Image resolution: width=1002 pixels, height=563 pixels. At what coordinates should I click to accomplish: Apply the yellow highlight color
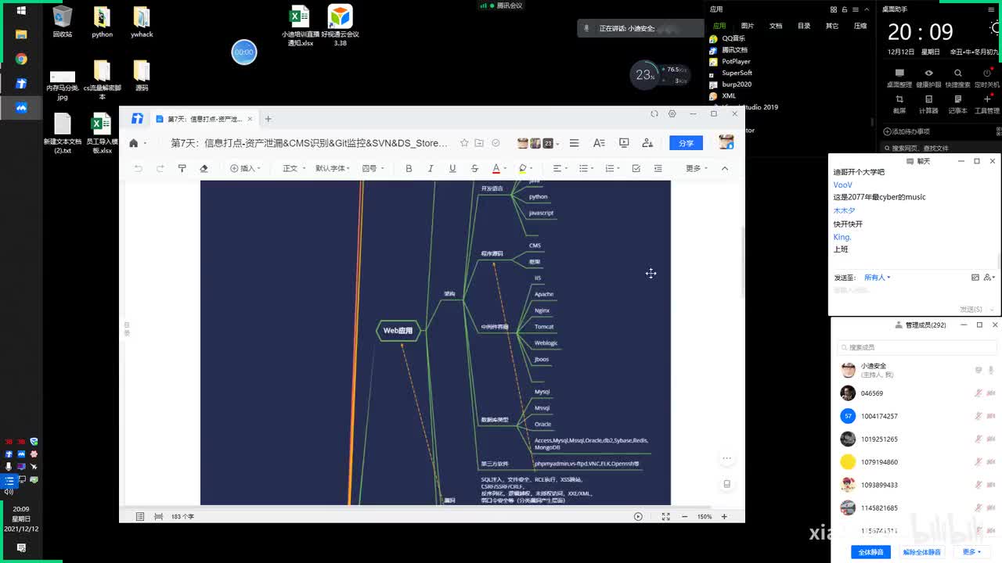click(x=522, y=168)
